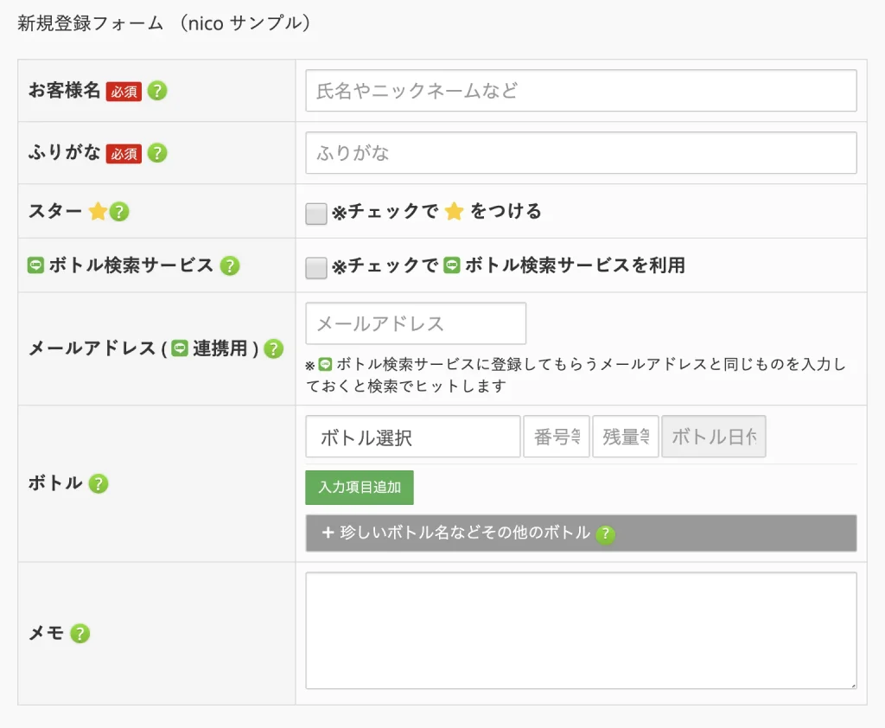Enable ボトル検索サービスを利用 checkbox
Viewport: 885px width, 728px height.
click(x=316, y=268)
